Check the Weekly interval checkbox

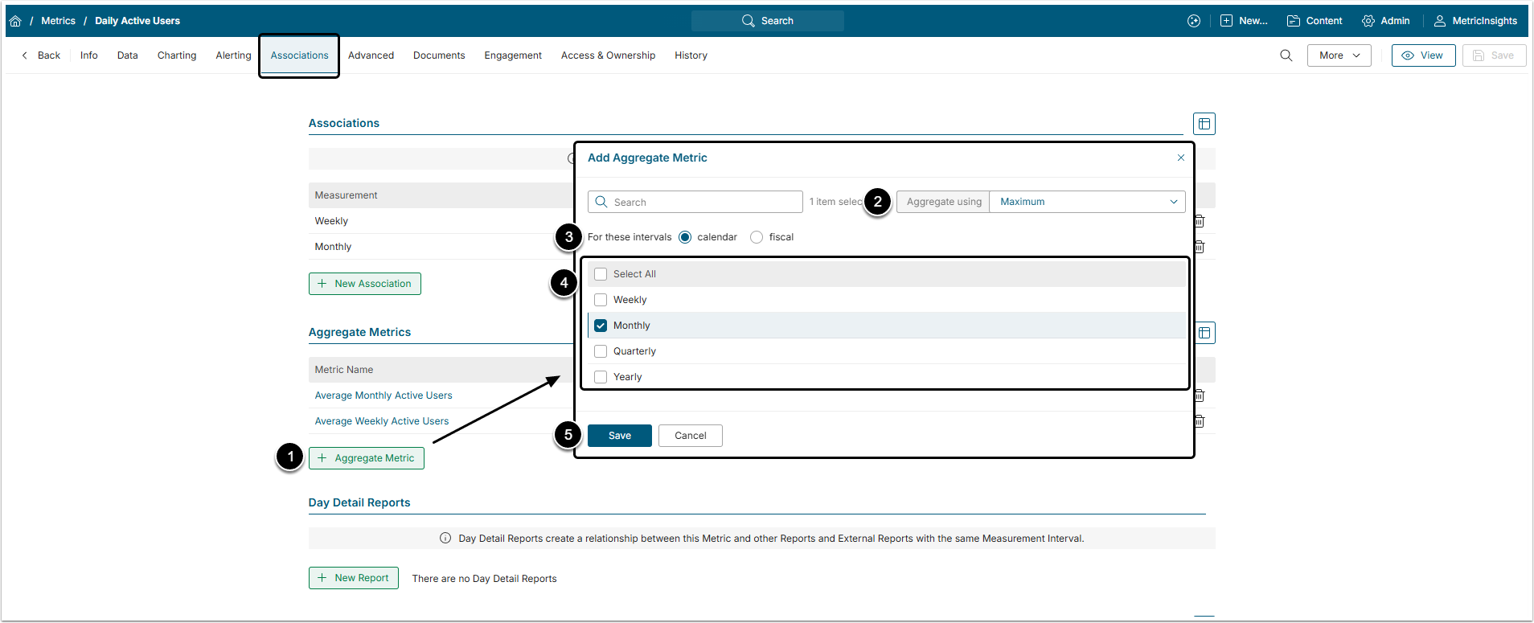pyautogui.click(x=601, y=300)
